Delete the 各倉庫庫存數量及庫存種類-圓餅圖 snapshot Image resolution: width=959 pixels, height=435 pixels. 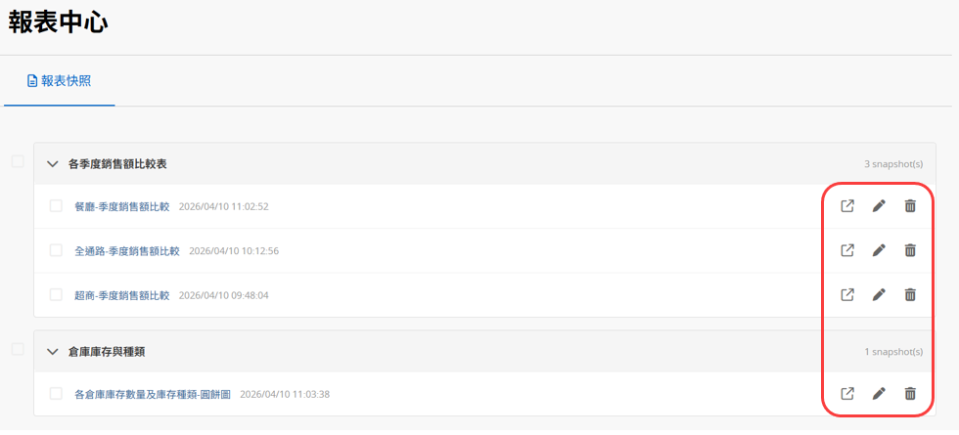pyautogui.click(x=910, y=394)
